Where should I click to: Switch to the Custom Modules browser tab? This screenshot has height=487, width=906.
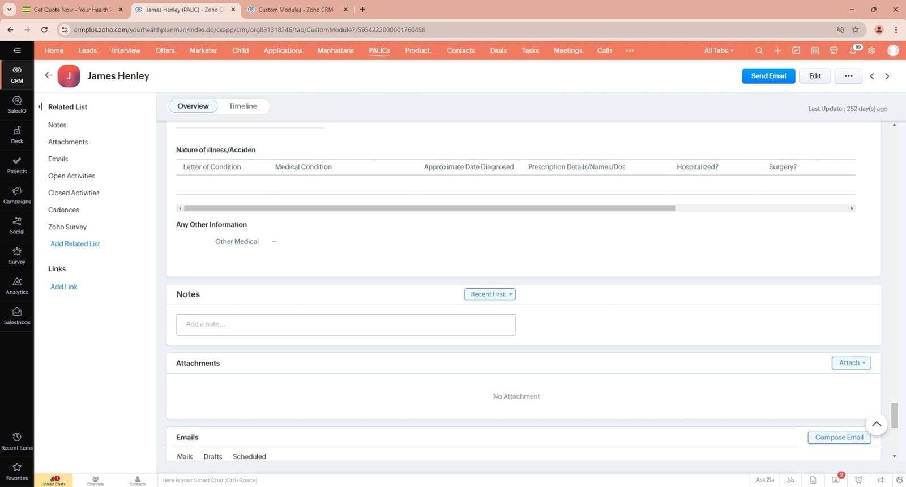[x=297, y=10]
